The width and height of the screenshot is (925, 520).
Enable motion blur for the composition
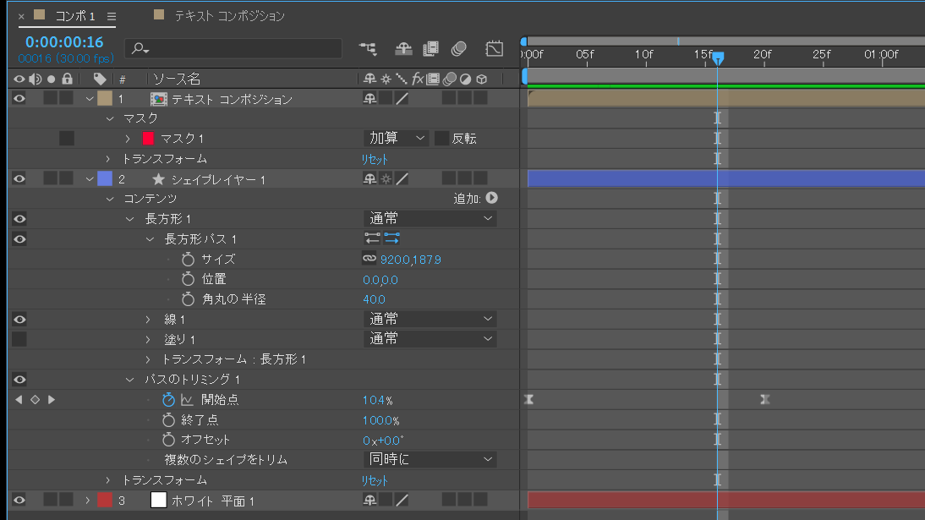[459, 48]
